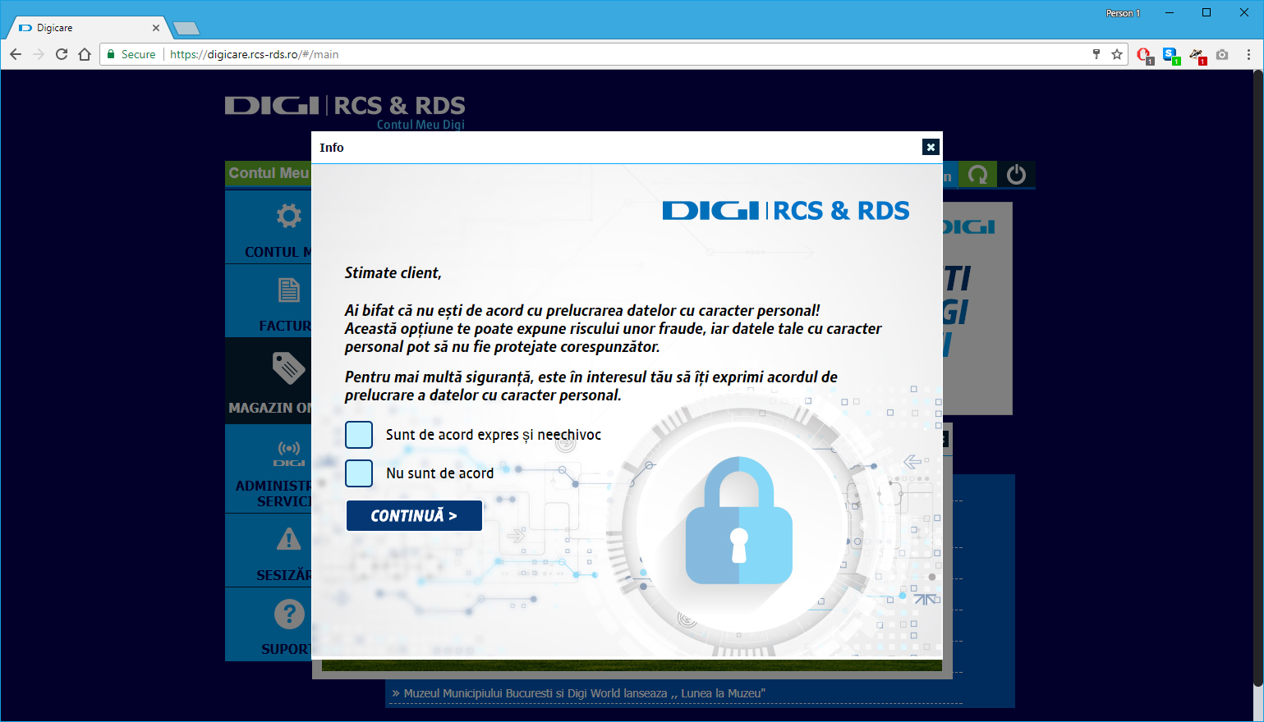Image resolution: width=1264 pixels, height=722 pixels.
Task: Close the Digicare browser tab
Action: [x=156, y=28]
